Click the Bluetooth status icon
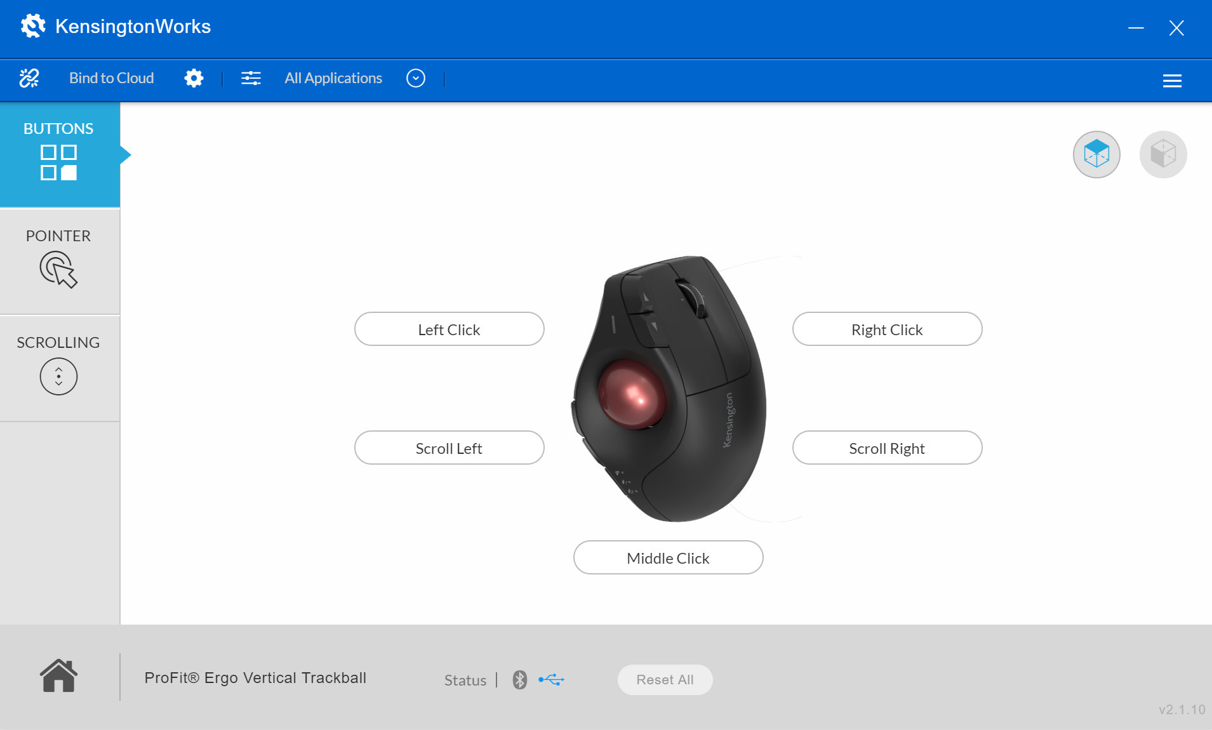The image size is (1212, 730). click(x=520, y=679)
